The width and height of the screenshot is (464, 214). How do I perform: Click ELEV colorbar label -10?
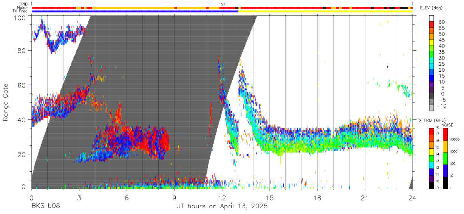442,106
